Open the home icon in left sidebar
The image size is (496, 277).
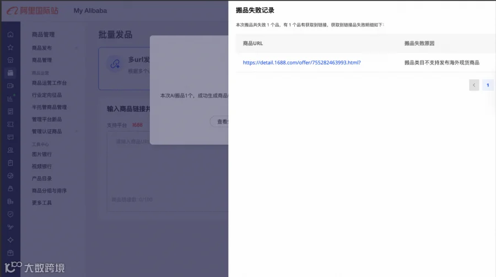tap(10, 35)
